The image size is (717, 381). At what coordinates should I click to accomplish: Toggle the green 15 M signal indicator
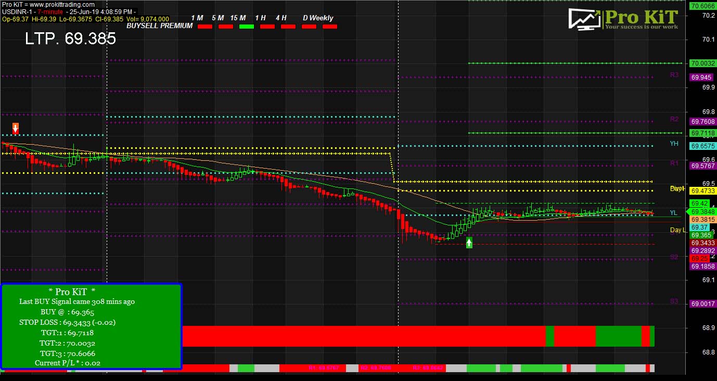coord(246,26)
